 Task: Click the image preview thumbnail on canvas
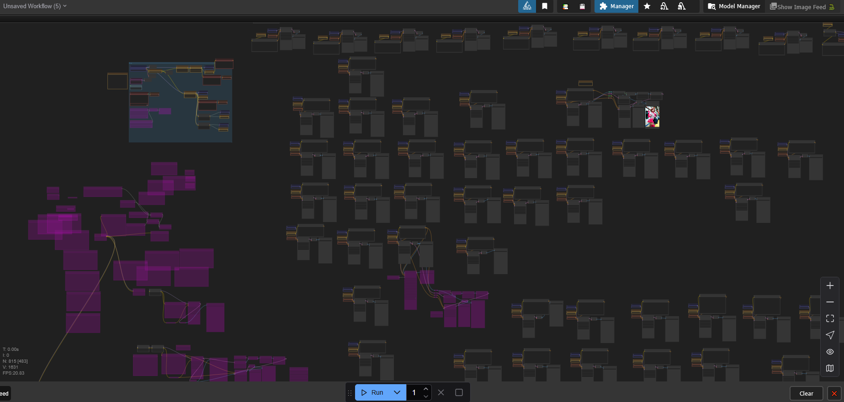tap(652, 116)
